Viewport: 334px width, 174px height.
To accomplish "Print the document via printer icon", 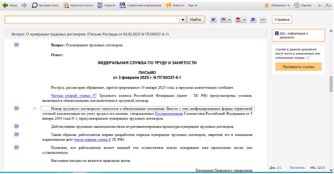I will [223, 20].
